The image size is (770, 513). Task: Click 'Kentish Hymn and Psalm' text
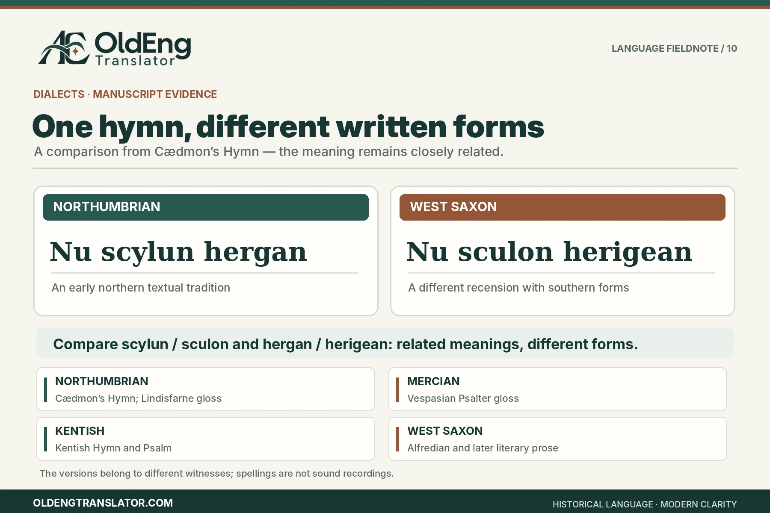pos(113,448)
